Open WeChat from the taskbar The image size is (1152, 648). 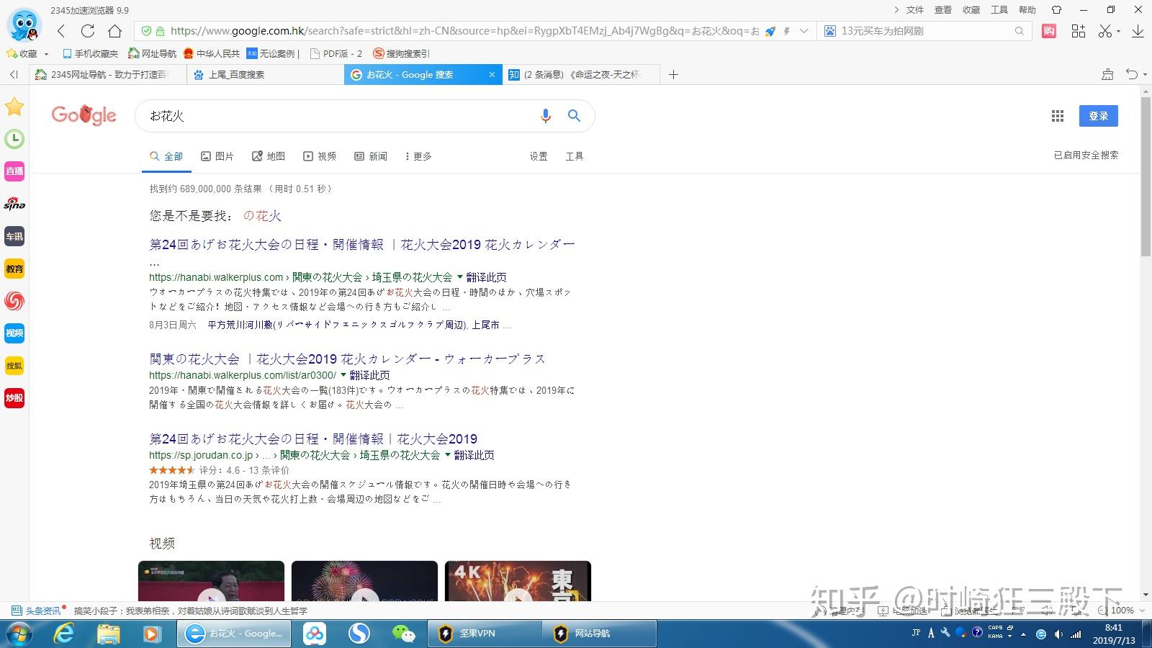click(x=403, y=634)
